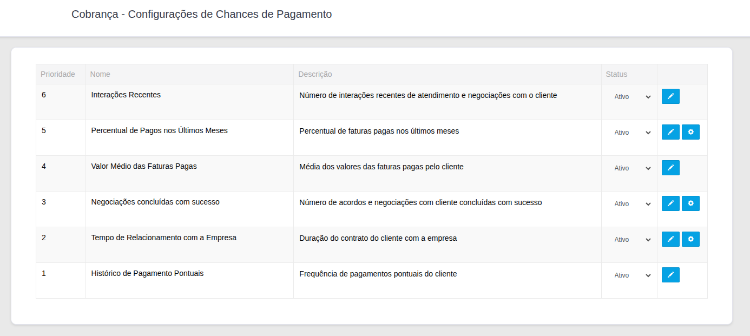Image resolution: width=750 pixels, height=336 pixels.
Task: Click the Nome column header
Action: (x=100, y=74)
